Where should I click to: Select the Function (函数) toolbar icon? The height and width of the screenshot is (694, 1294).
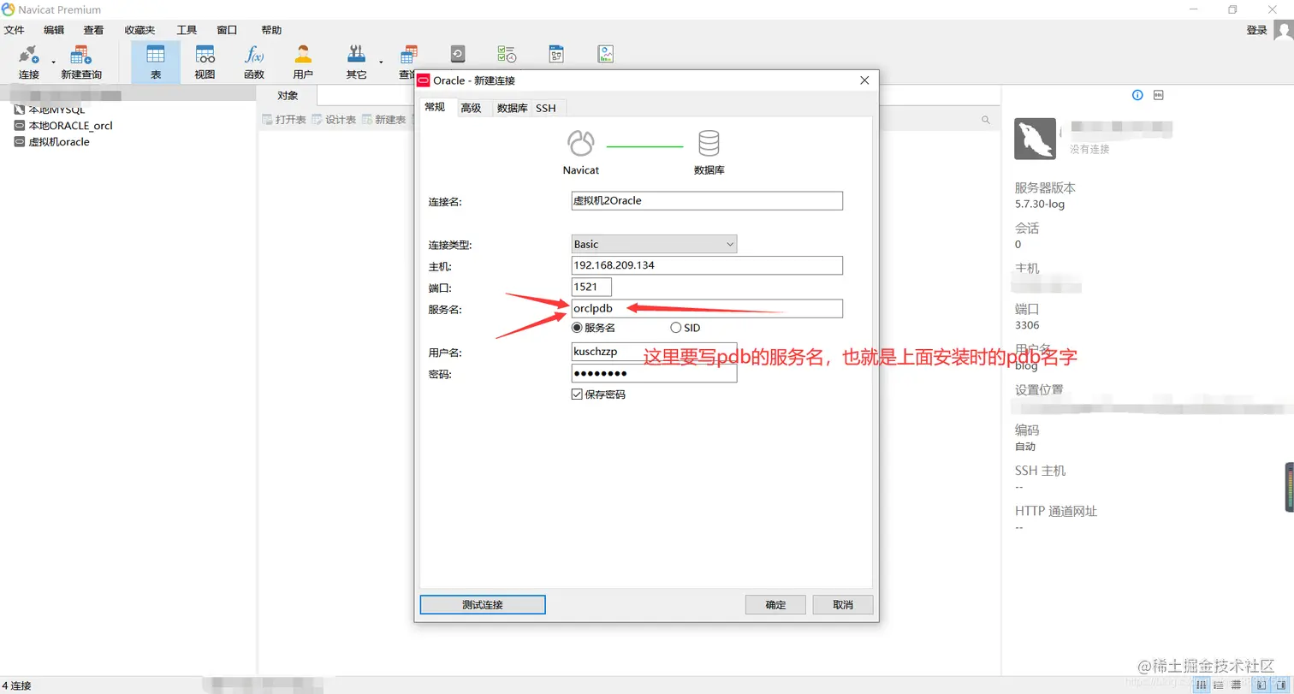click(254, 62)
